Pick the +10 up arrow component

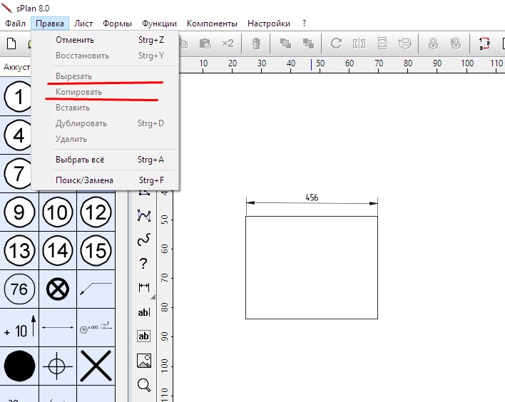tap(19, 327)
